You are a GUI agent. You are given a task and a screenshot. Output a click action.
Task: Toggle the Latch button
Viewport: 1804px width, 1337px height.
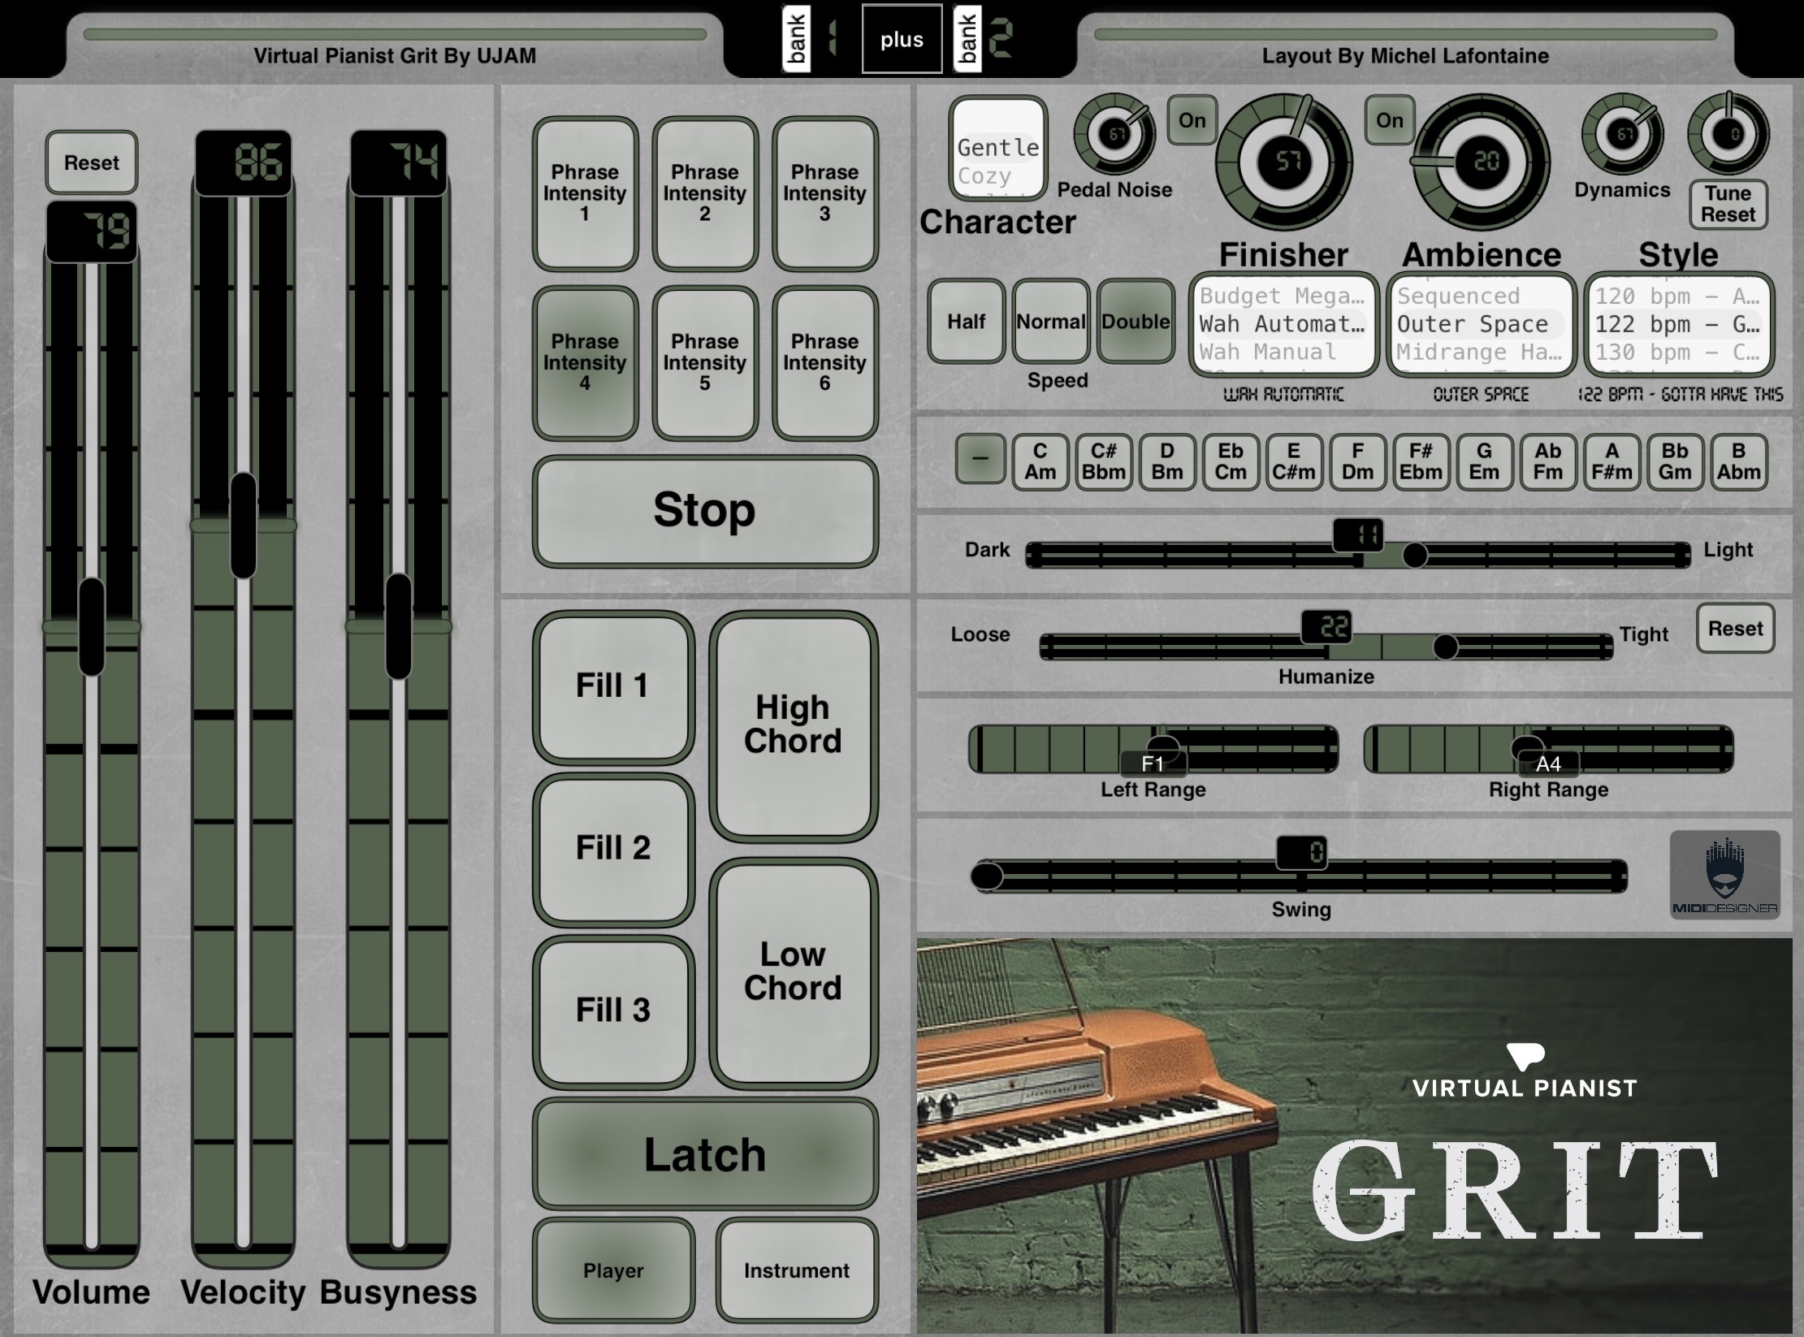coord(705,1154)
